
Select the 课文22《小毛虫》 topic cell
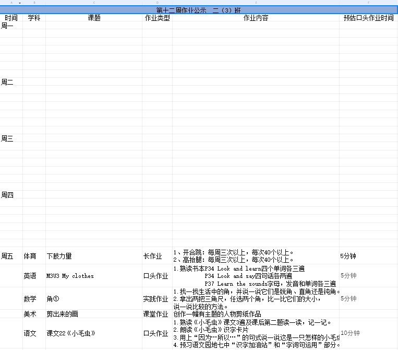tap(94, 333)
